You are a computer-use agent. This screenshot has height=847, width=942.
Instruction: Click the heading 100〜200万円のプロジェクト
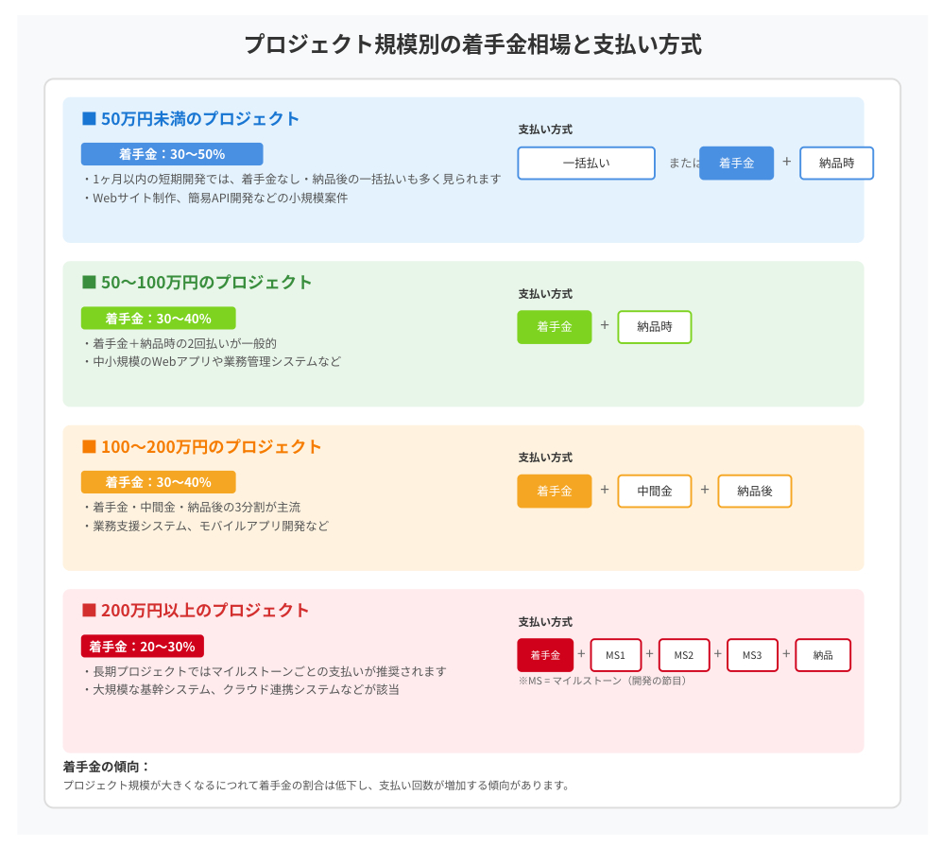(x=211, y=446)
